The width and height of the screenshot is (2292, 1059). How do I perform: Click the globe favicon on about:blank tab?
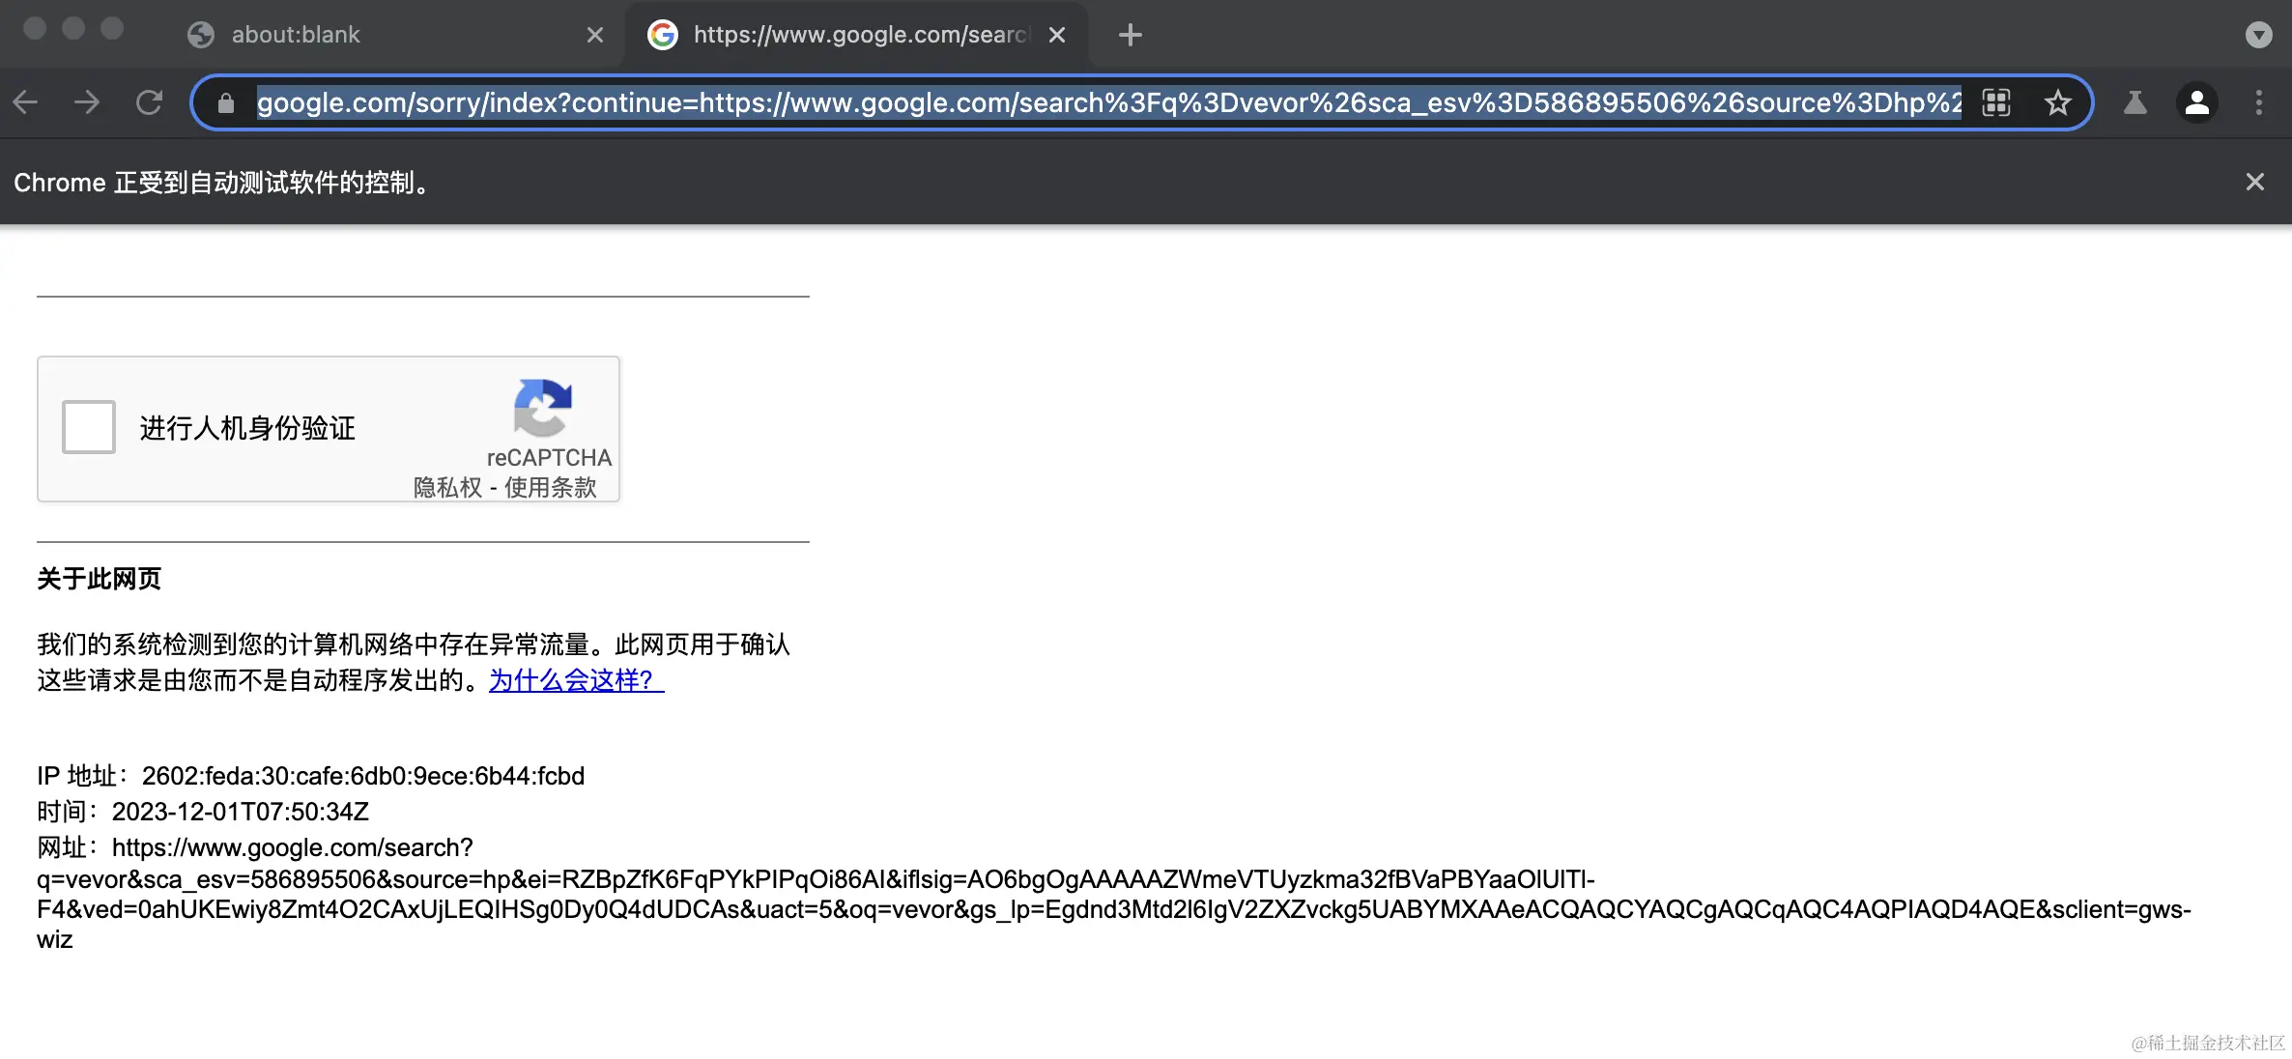[201, 35]
